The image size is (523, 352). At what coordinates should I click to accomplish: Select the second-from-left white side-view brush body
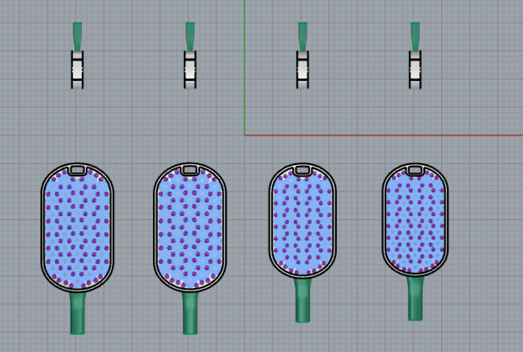190,70
